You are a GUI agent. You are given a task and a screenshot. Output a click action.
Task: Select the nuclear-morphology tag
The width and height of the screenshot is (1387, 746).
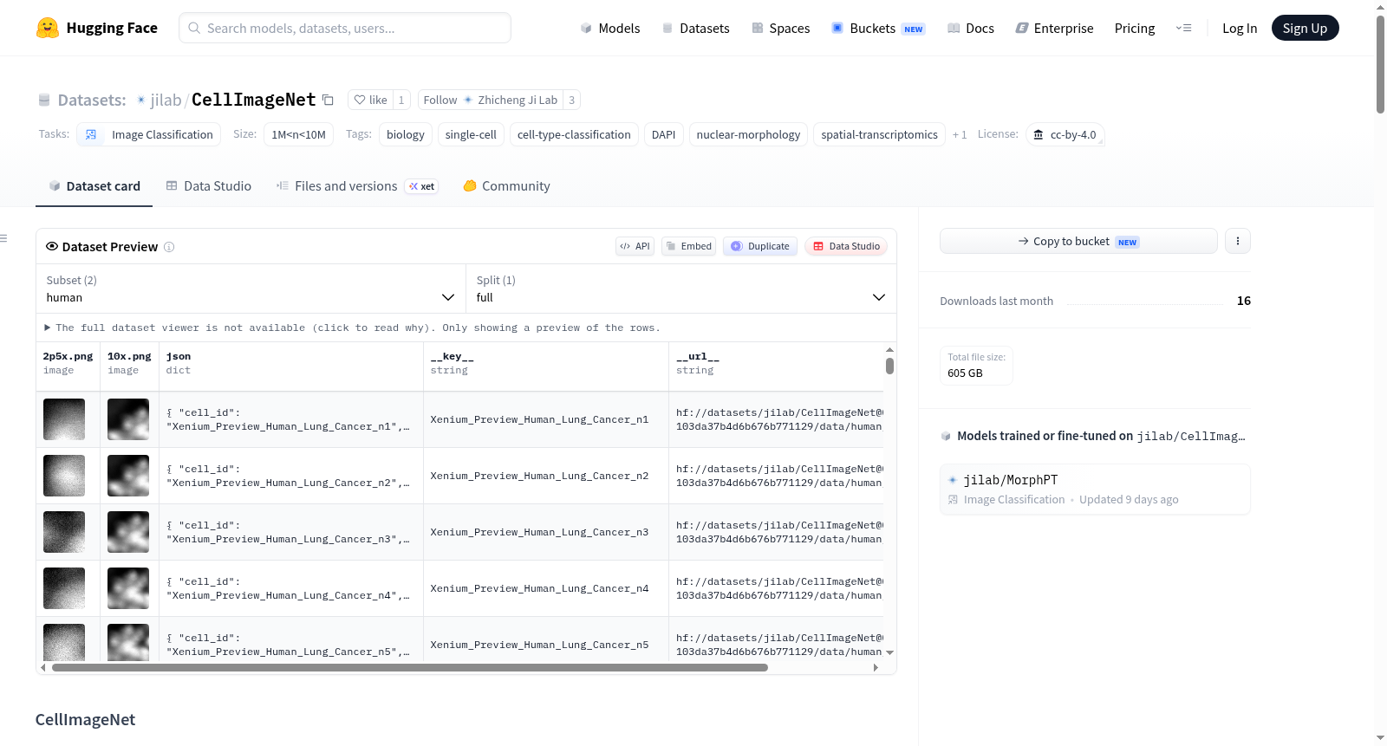(748, 134)
